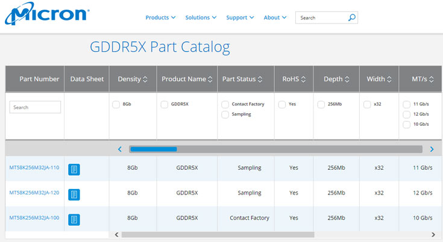This screenshot has width=443, height=242.
Task: Click Yes RoHS value in MT58K256M32JA-120 row
Action: pyautogui.click(x=294, y=193)
